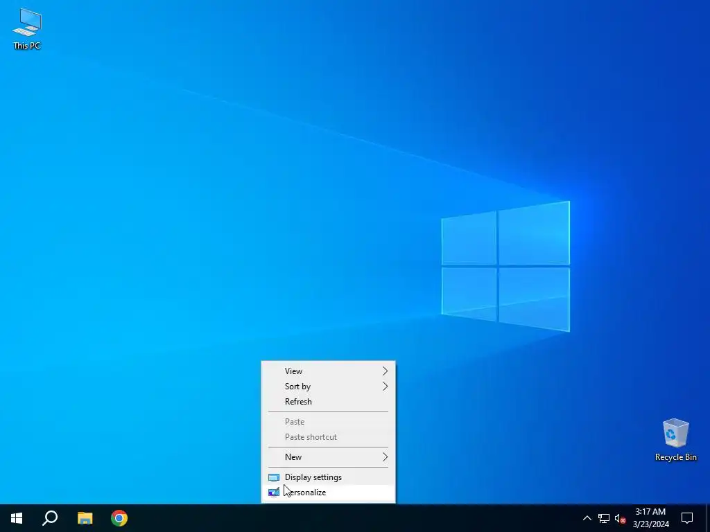Select the Recycle Bin desktop icon
710x532 pixels.
[x=675, y=440]
